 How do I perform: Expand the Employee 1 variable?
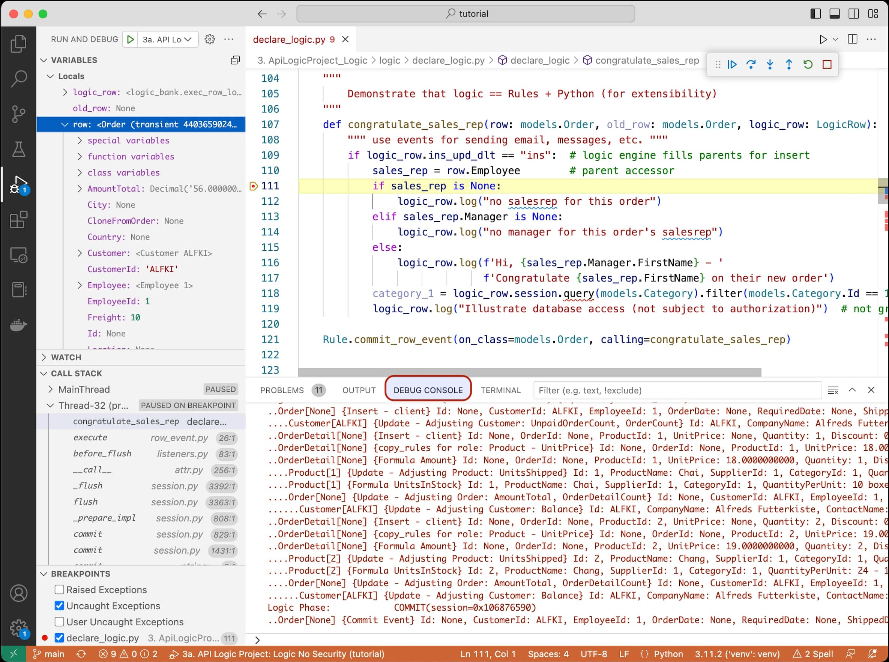coord(80,285)
